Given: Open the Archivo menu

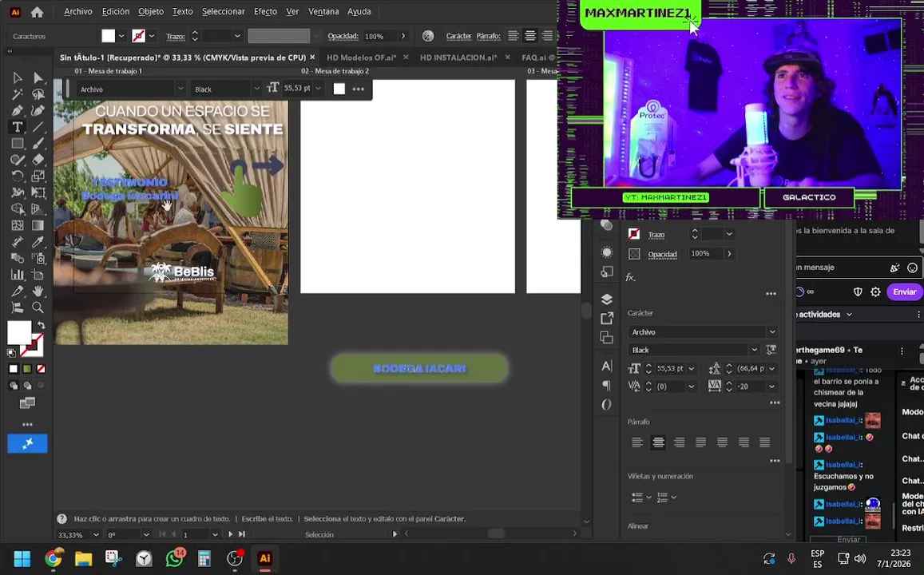Looking at the screenshot, I should point(77,11).
